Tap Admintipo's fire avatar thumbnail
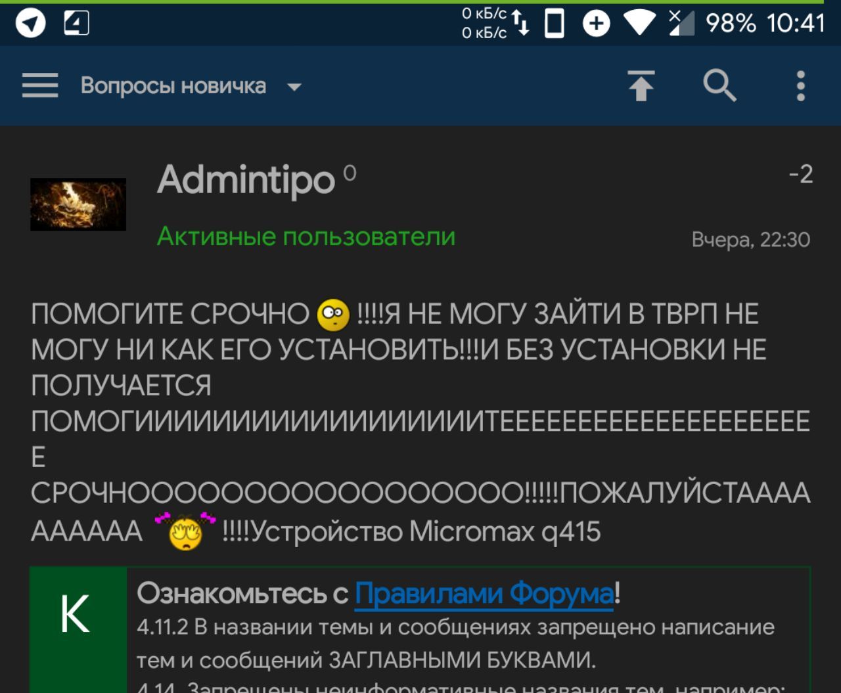 pyautogui.click(x=78, y=204)
